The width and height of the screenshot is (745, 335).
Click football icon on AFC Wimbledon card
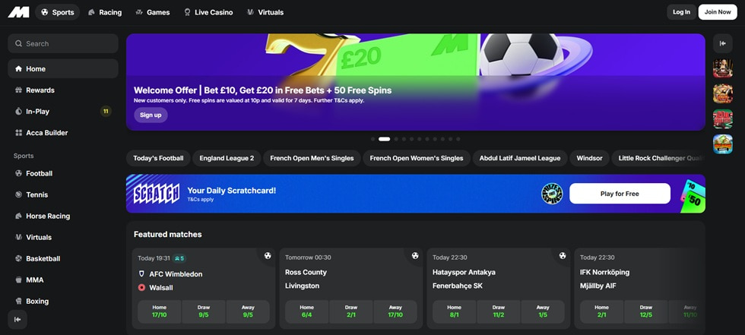(x=268, y=256)
